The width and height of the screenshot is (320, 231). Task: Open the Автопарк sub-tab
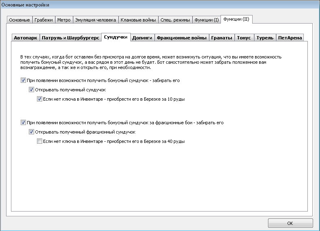point(26,38)
